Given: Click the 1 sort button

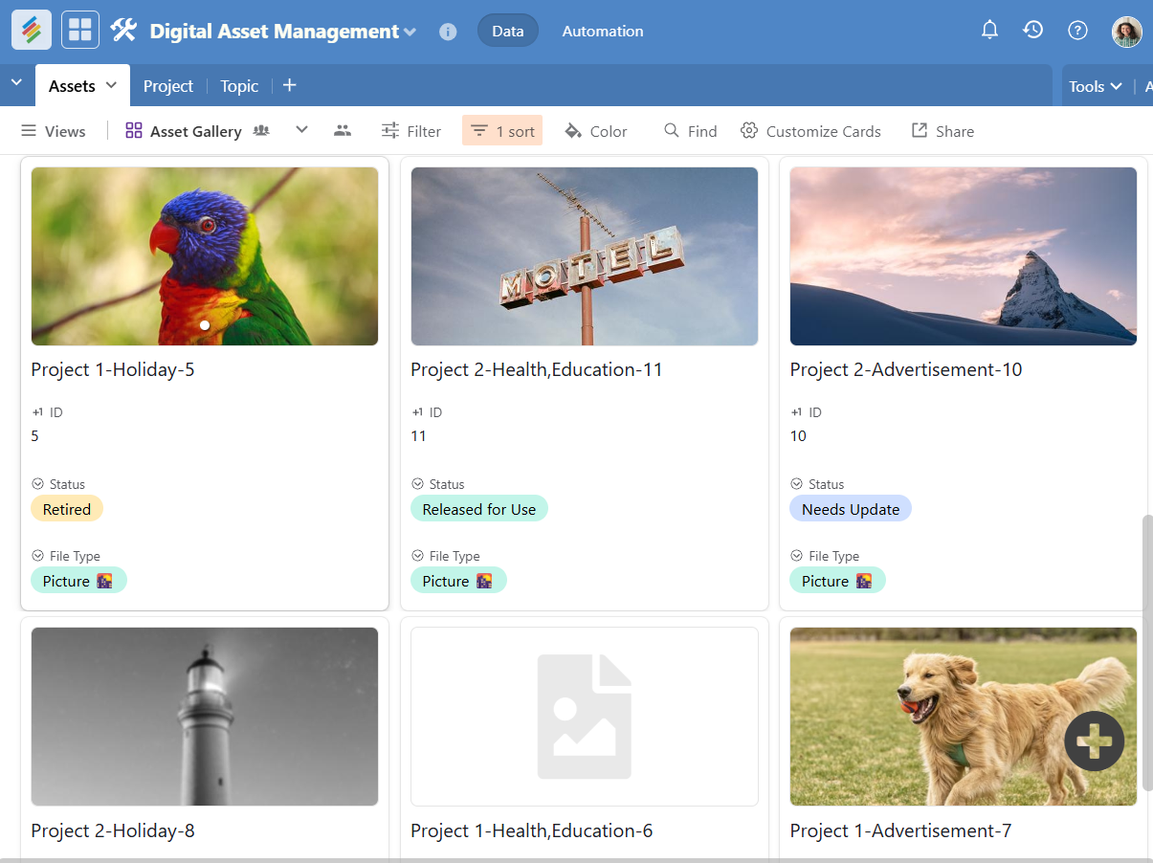Looking at the screenshot, I should pyautogui.click(x=502, y=131).
